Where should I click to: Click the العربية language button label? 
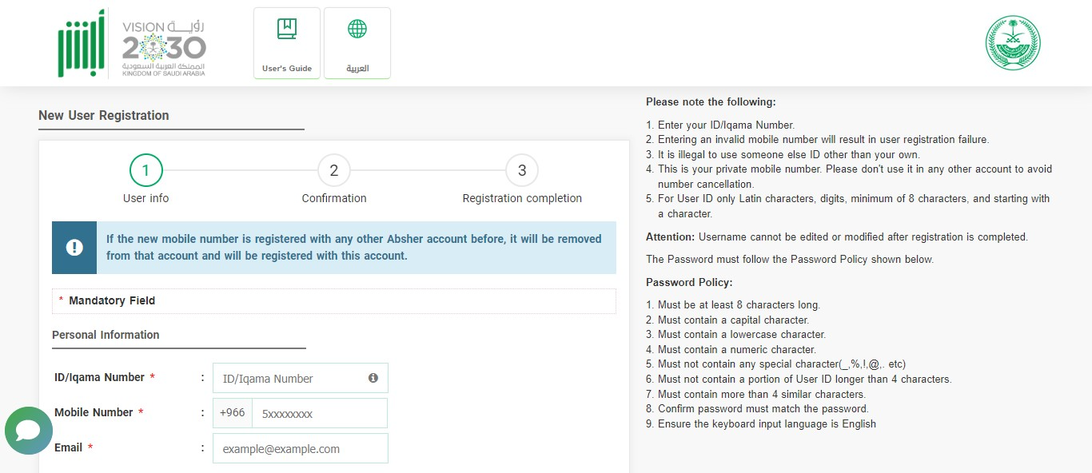pyautogui.click(x=357, y=69)
